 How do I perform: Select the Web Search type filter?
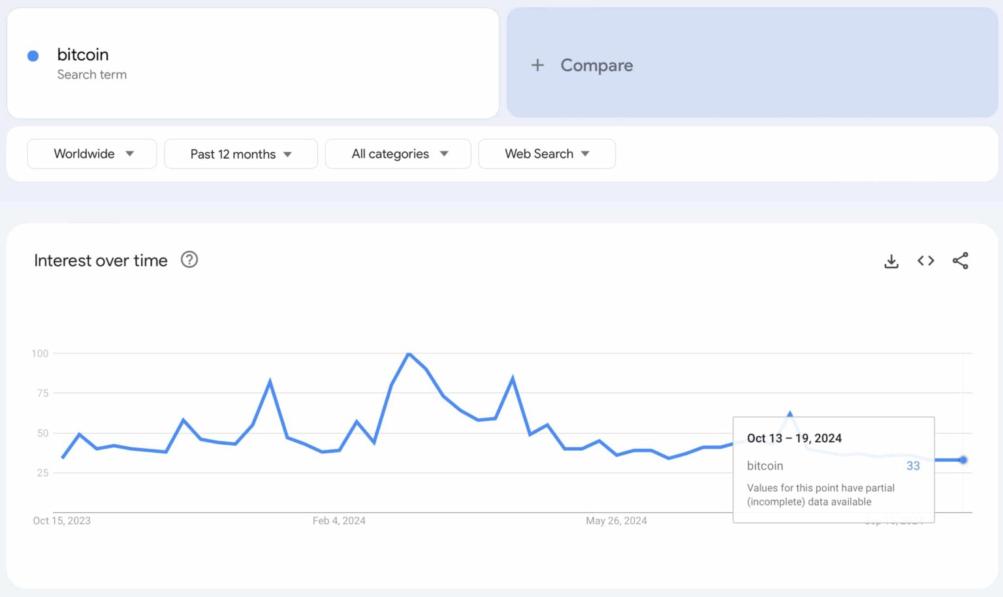[x=547, y=153]
